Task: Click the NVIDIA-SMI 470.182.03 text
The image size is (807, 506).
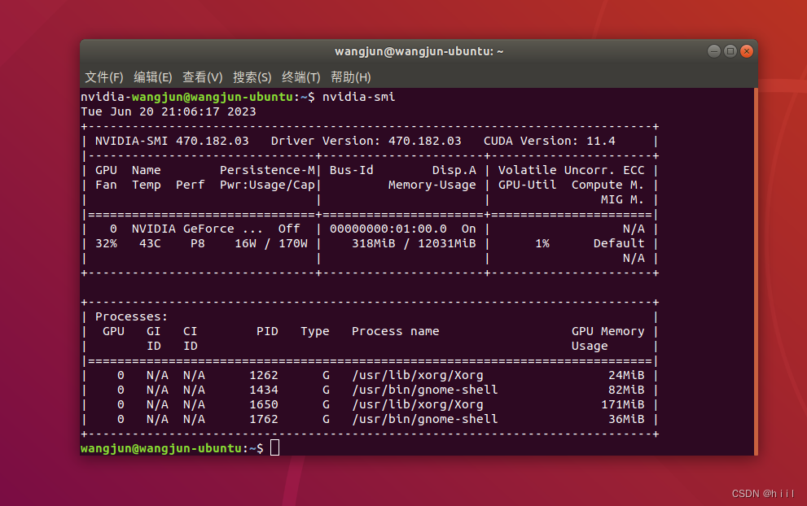Action: [172, 141]
